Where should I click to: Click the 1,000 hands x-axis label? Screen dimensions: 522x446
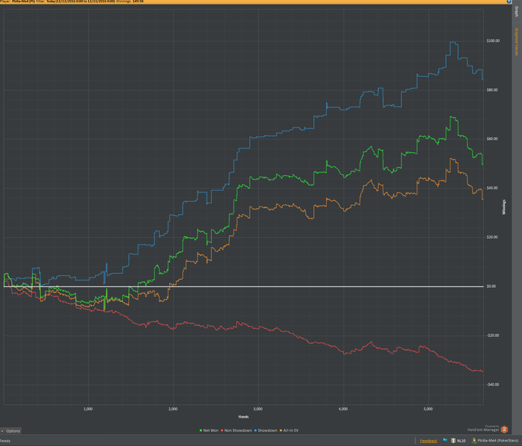coord(88,409)
